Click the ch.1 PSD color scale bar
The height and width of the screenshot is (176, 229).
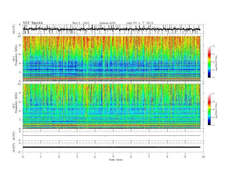(209, 62)
